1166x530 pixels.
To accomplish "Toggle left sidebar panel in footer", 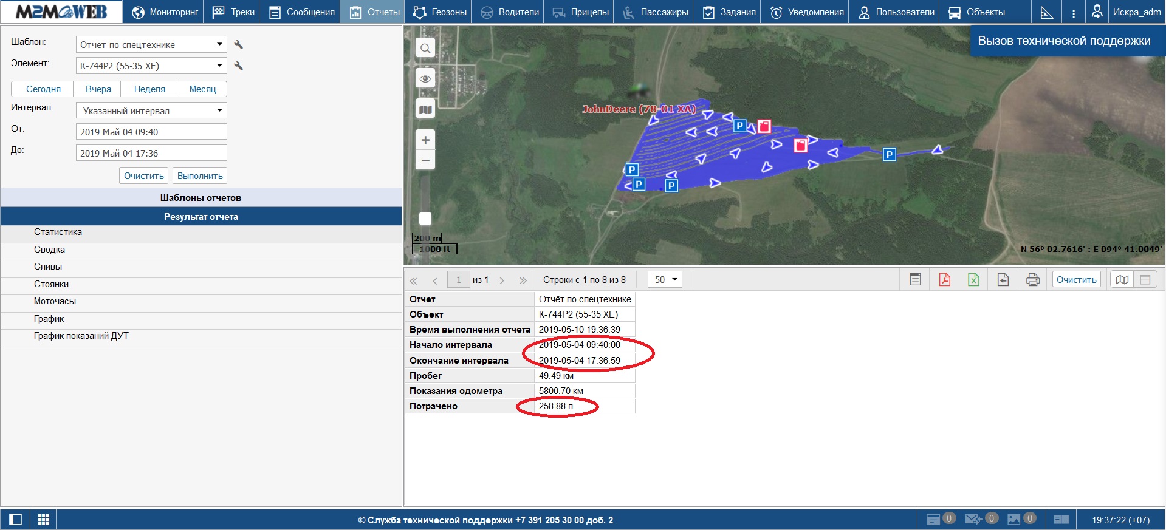I will click(x=15, y=520).
